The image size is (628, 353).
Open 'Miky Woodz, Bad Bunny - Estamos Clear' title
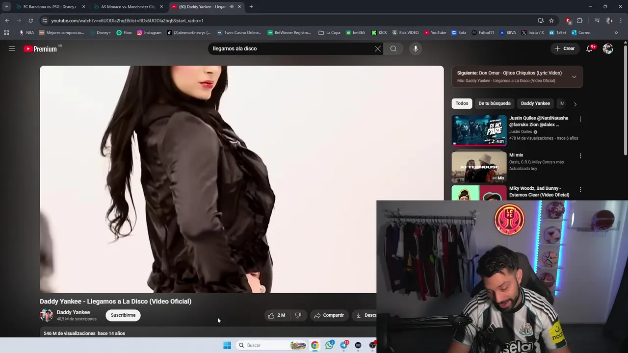[x=539, y=192]
